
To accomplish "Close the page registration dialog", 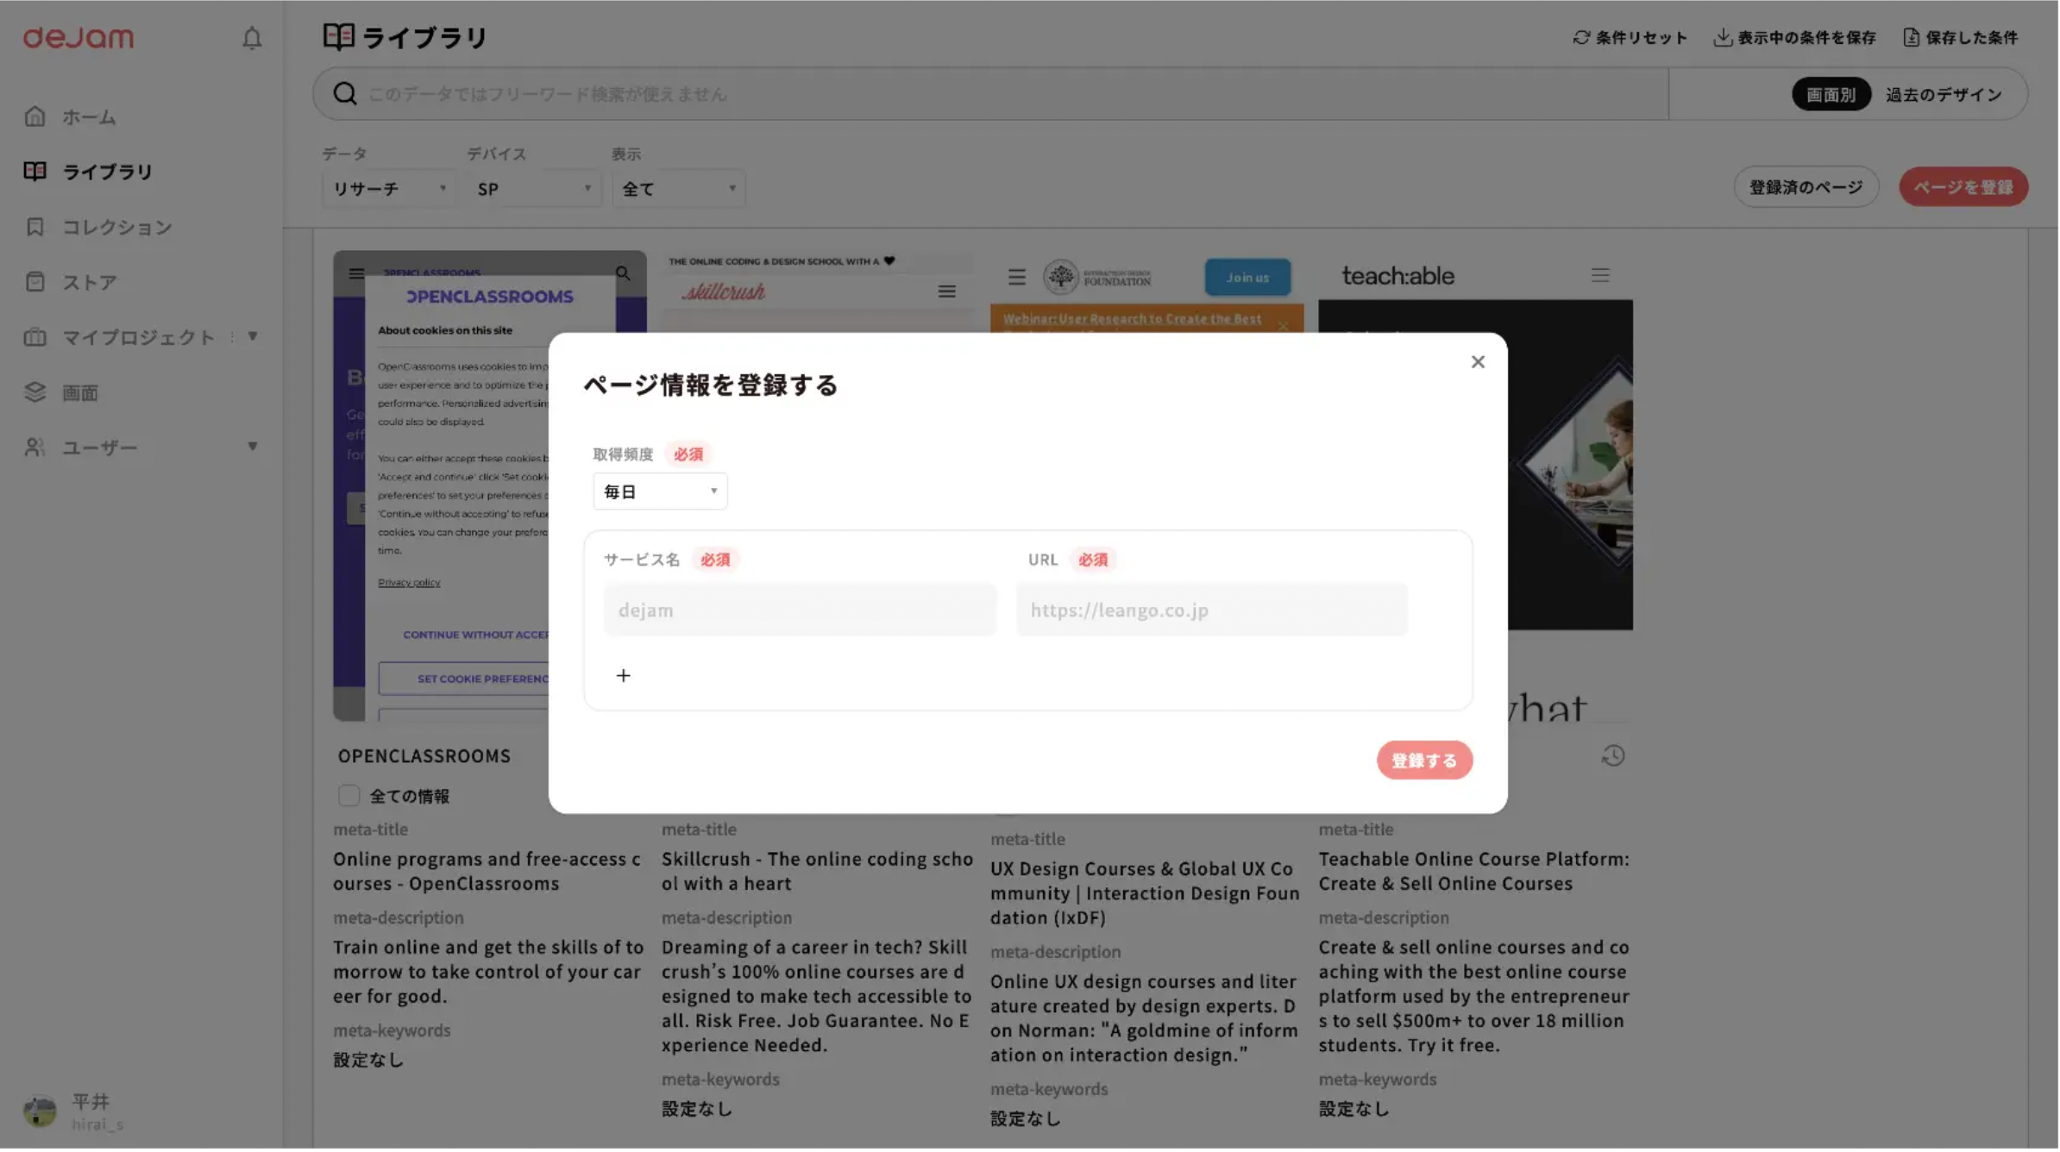I will click(1478, 362).
